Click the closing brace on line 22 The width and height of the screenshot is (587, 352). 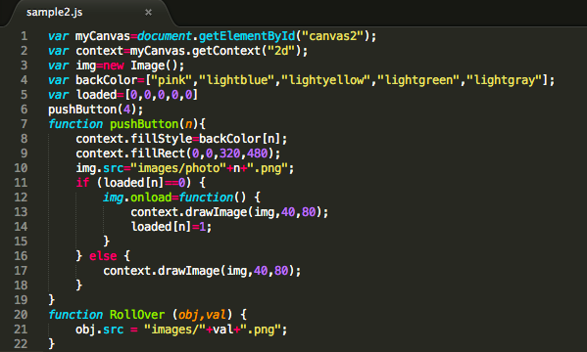click(x=52, y=344)
